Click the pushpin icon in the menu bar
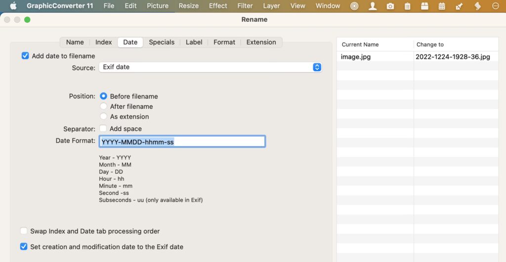The image size is (506, 262). 459,6
